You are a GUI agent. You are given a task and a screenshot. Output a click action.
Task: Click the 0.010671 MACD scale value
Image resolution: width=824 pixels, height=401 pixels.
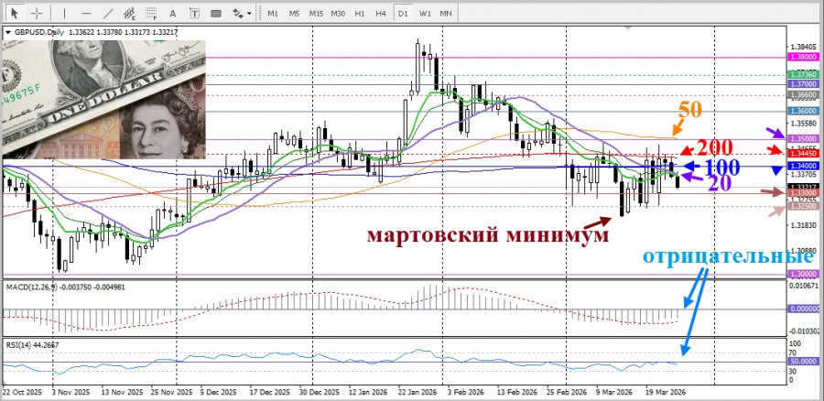[804, 286]
